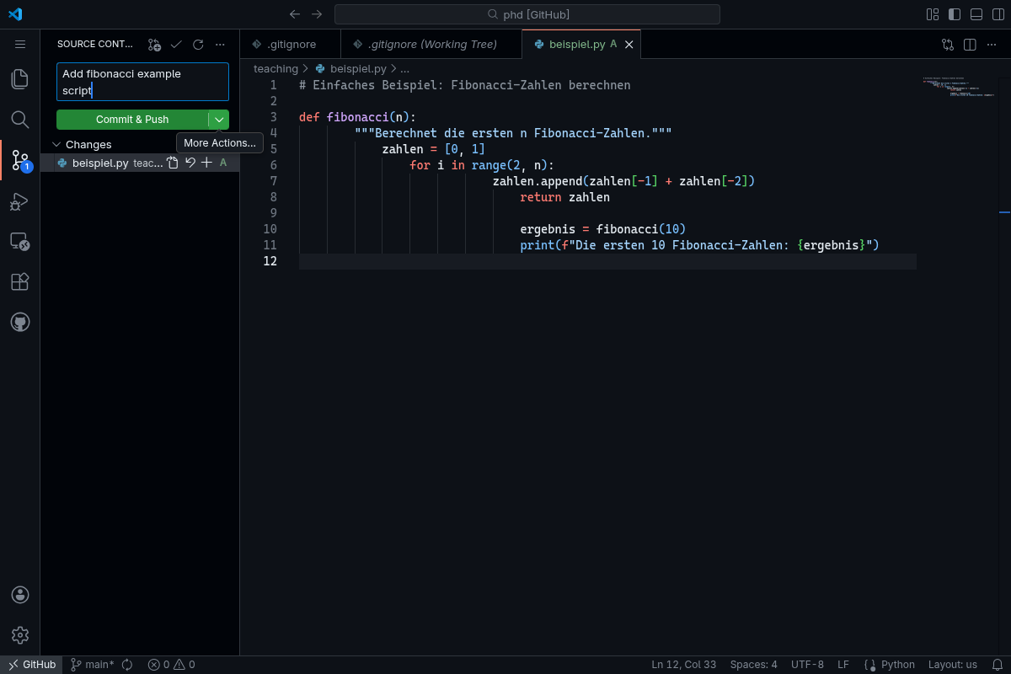
Task: Switch to .gitignore (Working Tree) tab
Action: click(x=431, y=44)
